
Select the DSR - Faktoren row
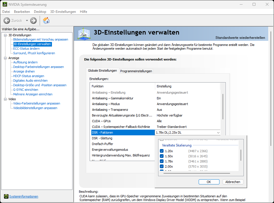[123, 132]
